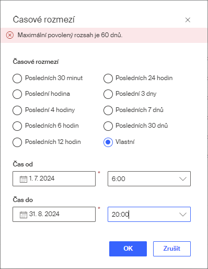Screen dimensions: 208x269
Task: Pick the Poslední 3 dny option
Action: (x=108, y=94)
